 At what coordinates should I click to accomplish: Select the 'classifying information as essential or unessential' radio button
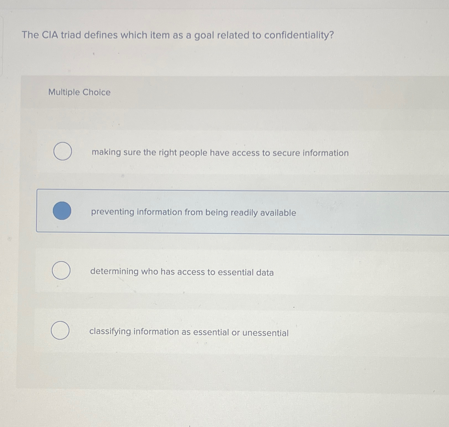(61, 331)
